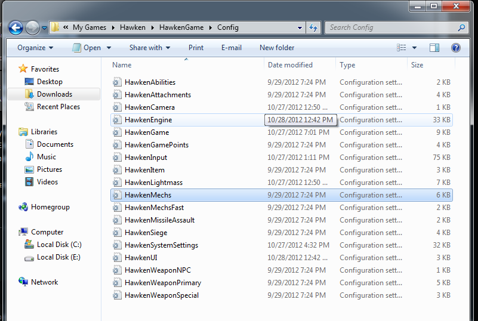This screenshot has width=478, height=321.
Task: Click the Local Disk (C:) drive icon
Action: (x=29, y=245)
